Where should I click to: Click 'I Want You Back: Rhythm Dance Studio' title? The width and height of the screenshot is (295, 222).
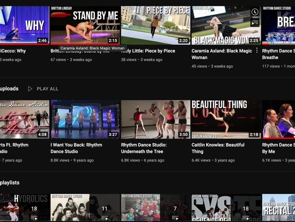pos(76,148)
